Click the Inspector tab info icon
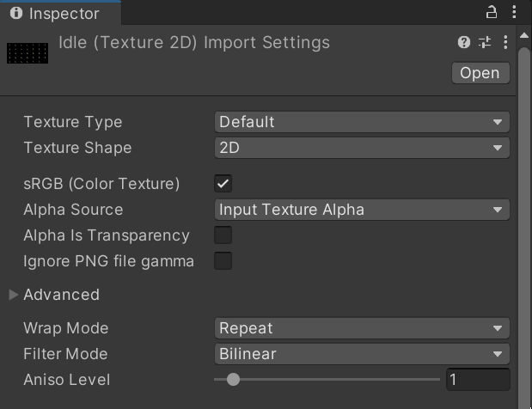Image resolution: width=532 pixels, height=409 pixels. pos(15,14)
